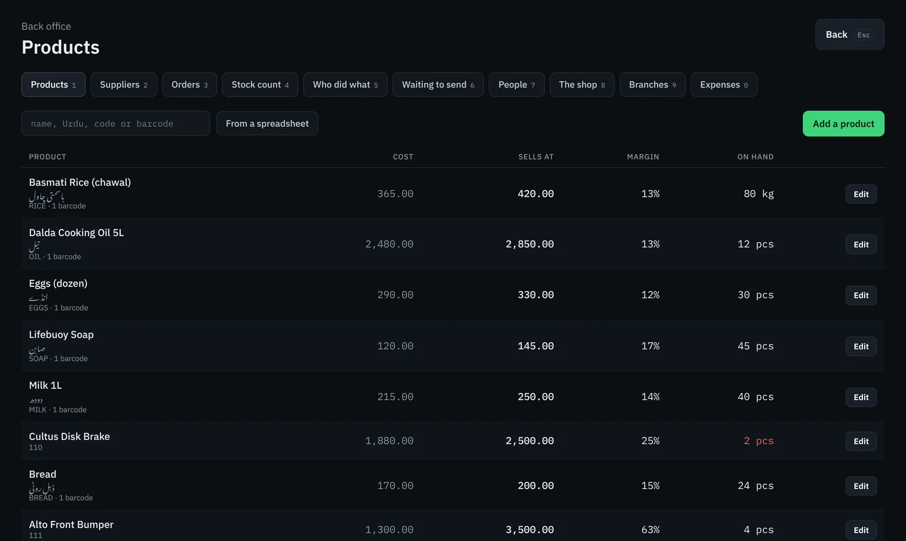Switch to the Expenses tab
906x541 pixels.
coord(724,84)
